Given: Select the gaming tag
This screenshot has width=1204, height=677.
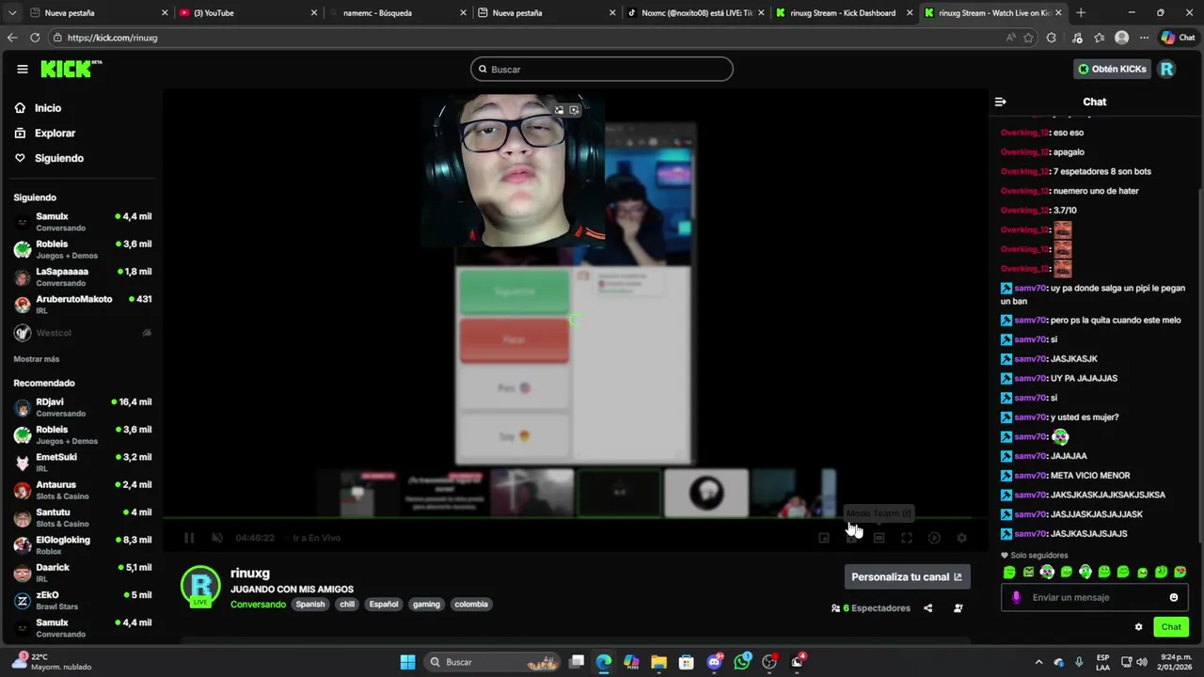Looking at the screenshot, I should point(426,604).
